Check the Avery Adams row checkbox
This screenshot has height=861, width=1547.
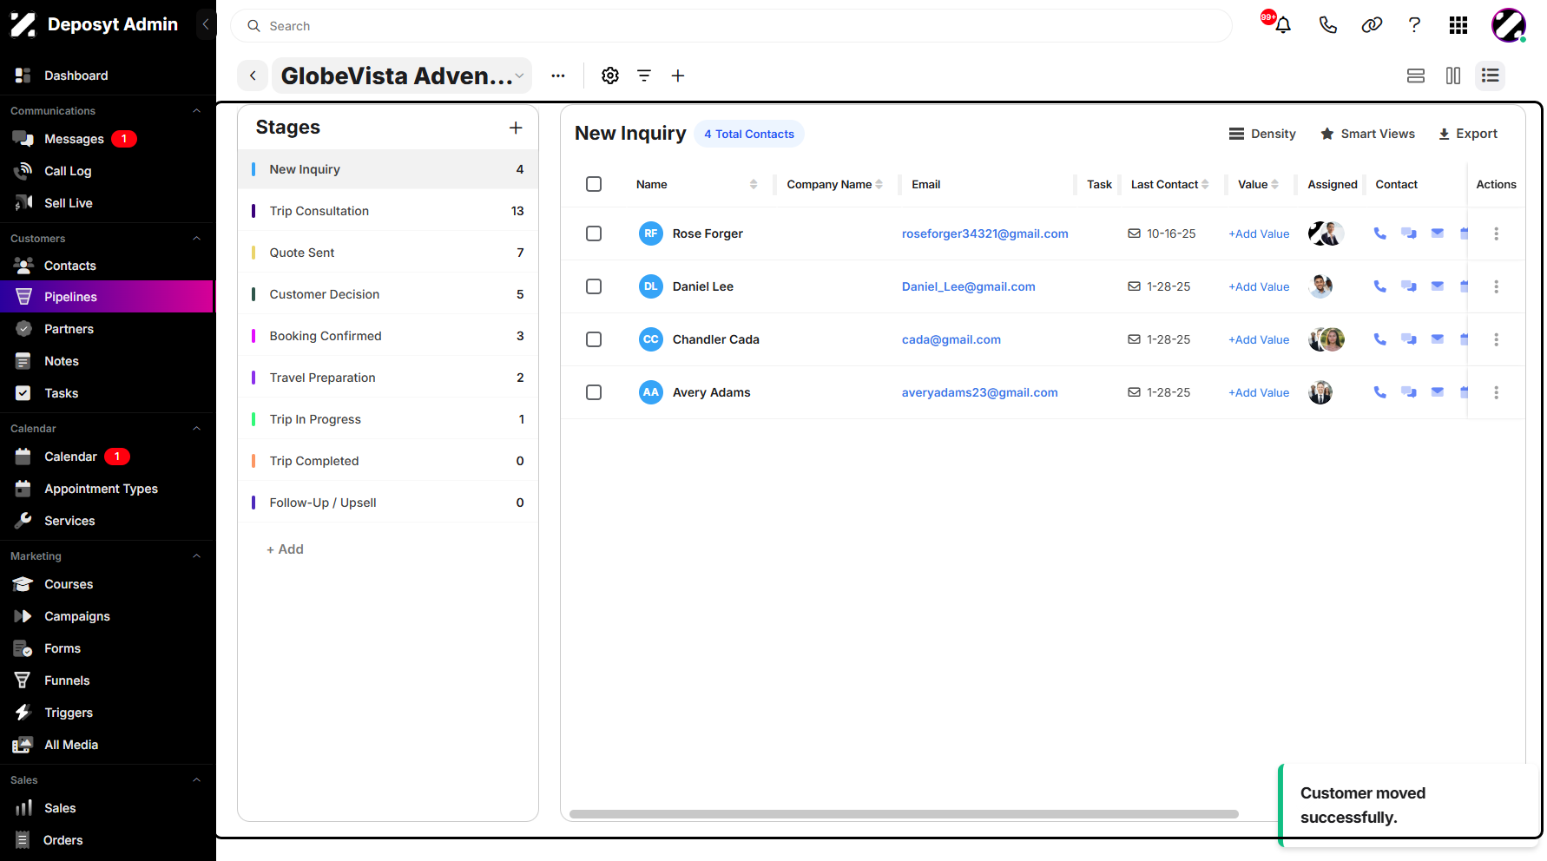[594, 392]
